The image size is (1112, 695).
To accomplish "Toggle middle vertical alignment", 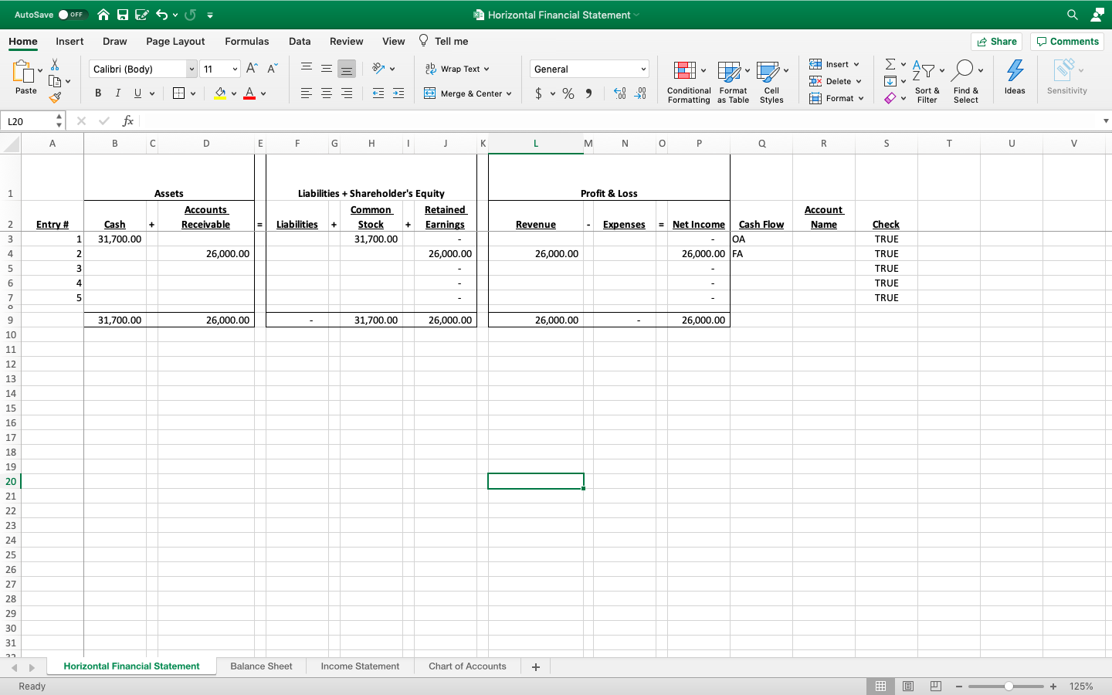I will coord(327,69).
